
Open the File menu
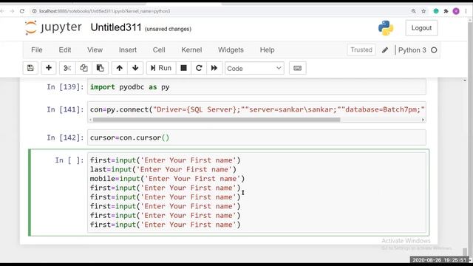(37, 50)
